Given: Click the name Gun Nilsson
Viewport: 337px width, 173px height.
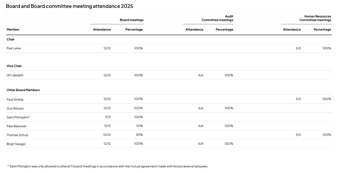Looking at the screenshot, I should coord(15,108).
